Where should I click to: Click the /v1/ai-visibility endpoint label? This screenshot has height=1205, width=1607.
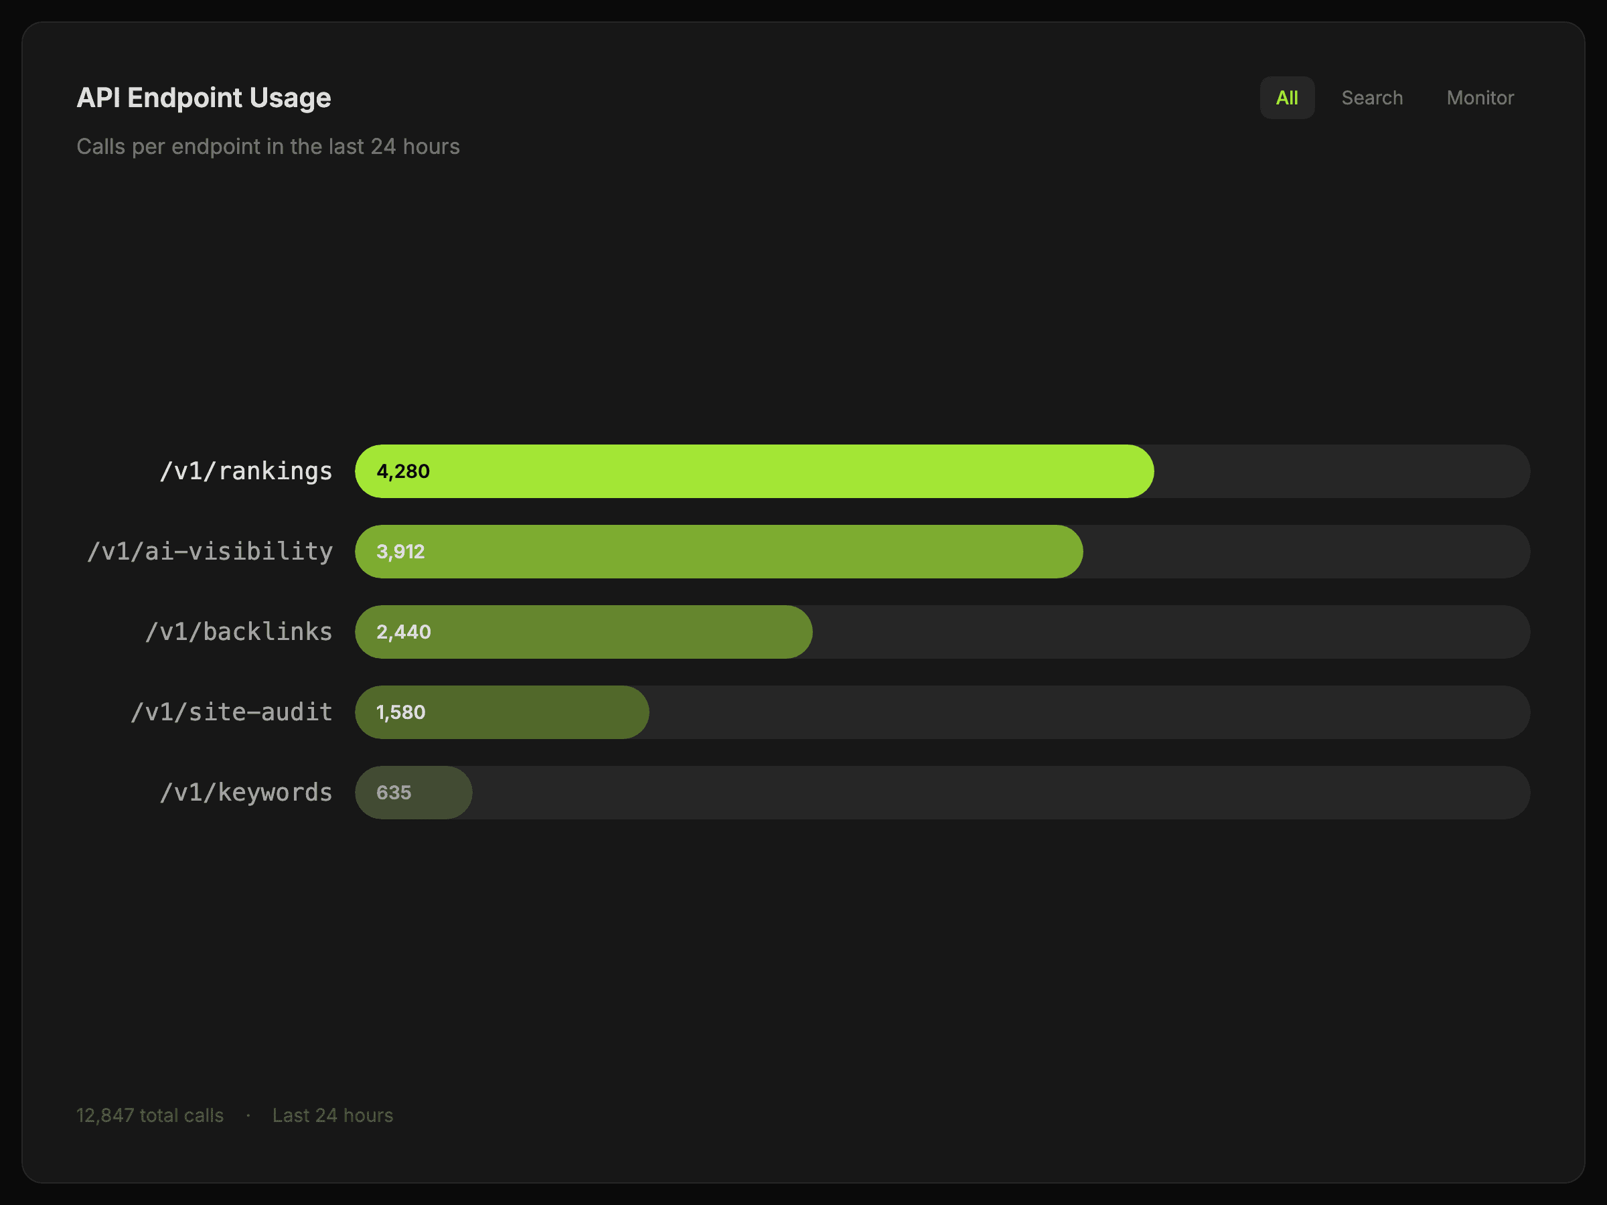(x=210, y=552)
